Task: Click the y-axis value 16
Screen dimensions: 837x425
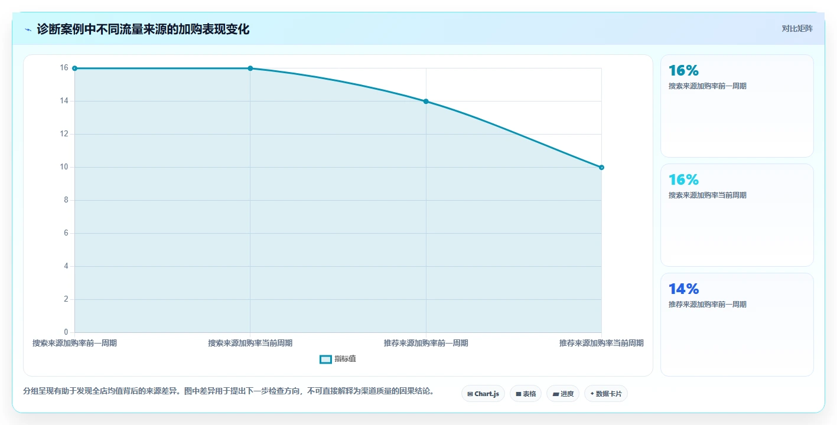Action: tap(64, 68)
